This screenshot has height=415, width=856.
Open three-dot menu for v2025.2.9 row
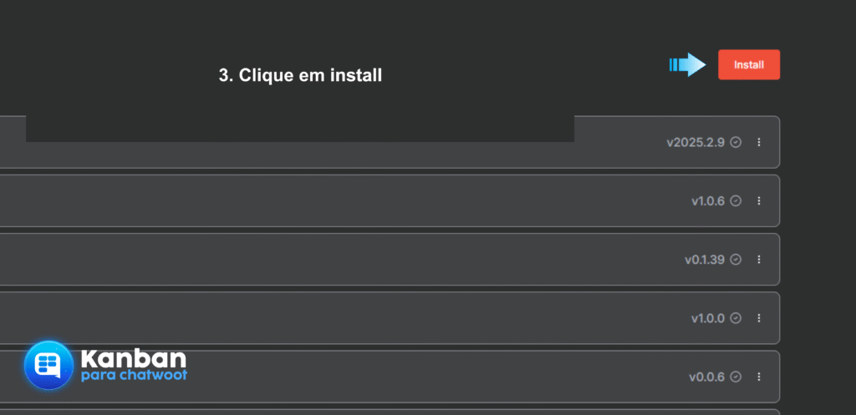pos(759,143)
